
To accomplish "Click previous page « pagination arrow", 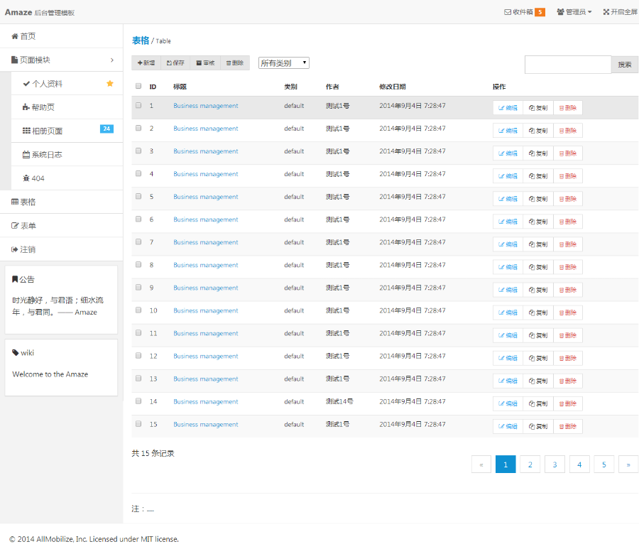I will (x=481, y=465).
